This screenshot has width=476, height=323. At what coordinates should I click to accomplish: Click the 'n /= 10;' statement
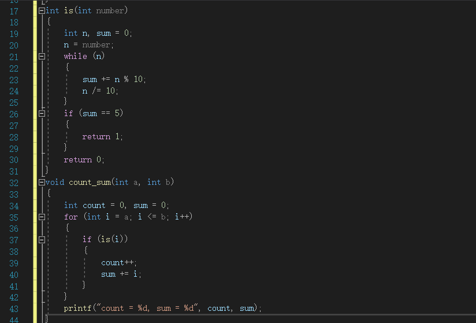tap(100, 91)
